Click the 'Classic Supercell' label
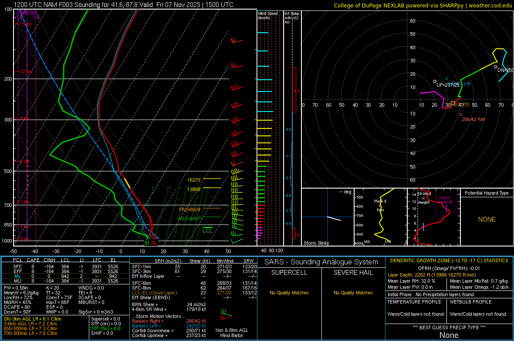Image resolution: width=514 pixels, height=341 pixels. point(445,200)
